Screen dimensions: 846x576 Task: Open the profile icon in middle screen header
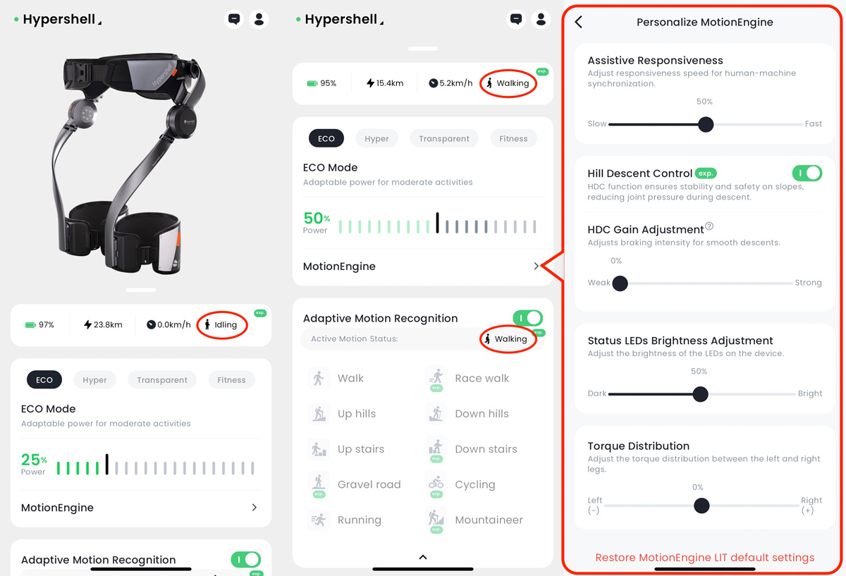(541, 19)
